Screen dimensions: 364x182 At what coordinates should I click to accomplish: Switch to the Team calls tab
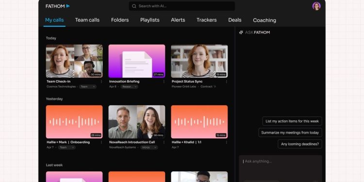pos(87,20)
